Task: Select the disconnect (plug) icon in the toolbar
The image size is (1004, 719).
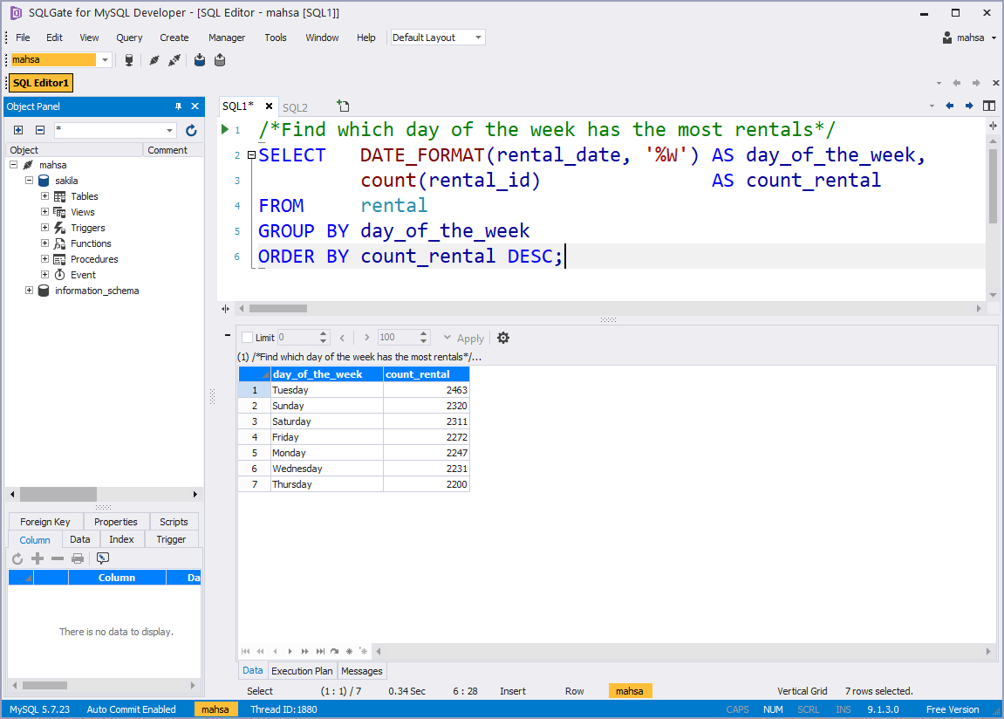Action: 174,59
